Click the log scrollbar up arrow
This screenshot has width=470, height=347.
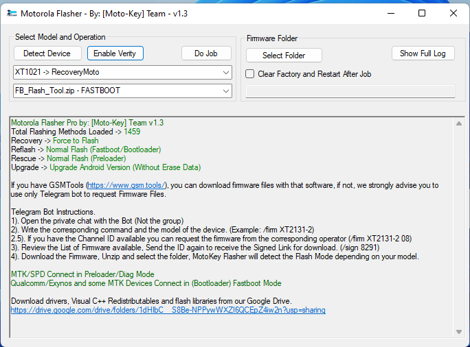459,123
